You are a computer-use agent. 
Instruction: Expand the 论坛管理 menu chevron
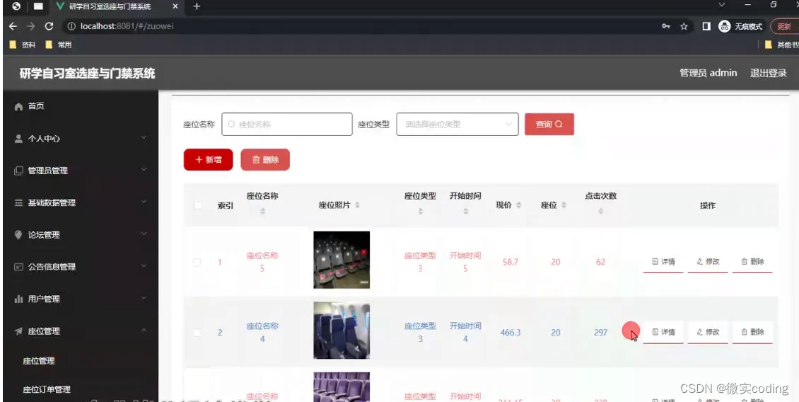[144, 234]
